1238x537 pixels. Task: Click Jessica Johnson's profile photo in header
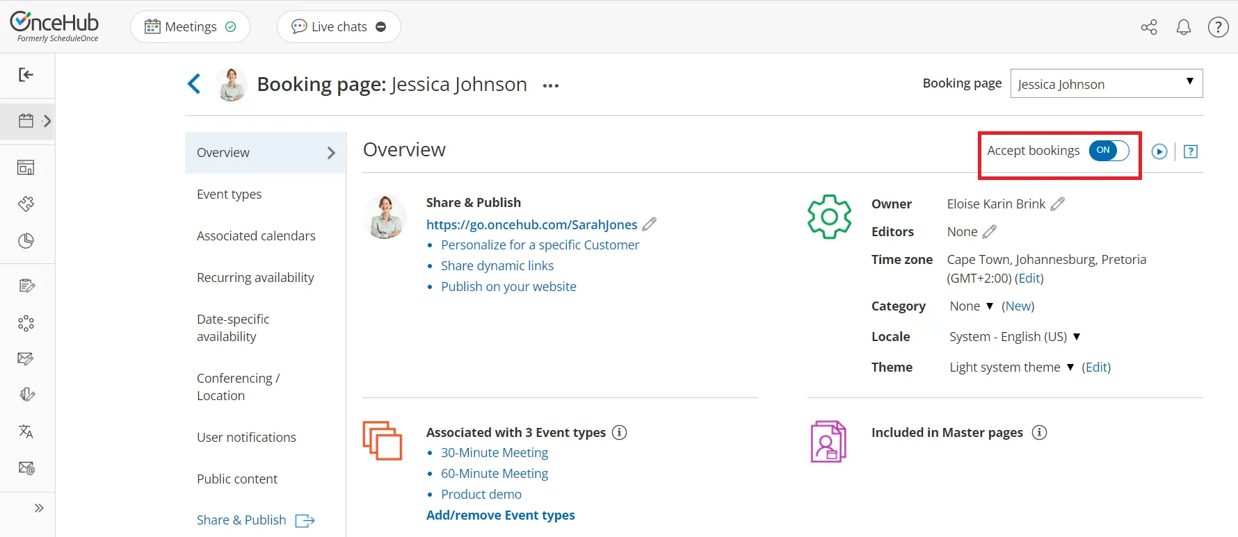point(232,85)
